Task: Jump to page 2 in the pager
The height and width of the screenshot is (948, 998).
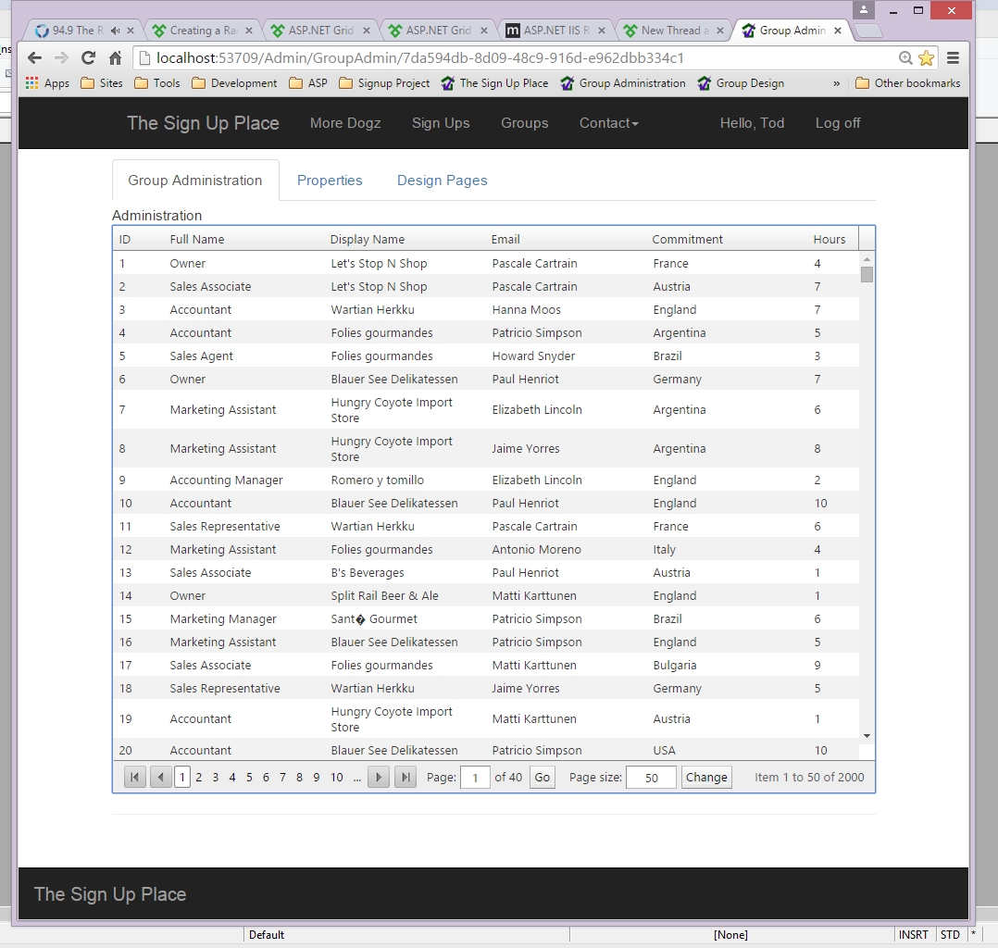Action: (199, 778)
